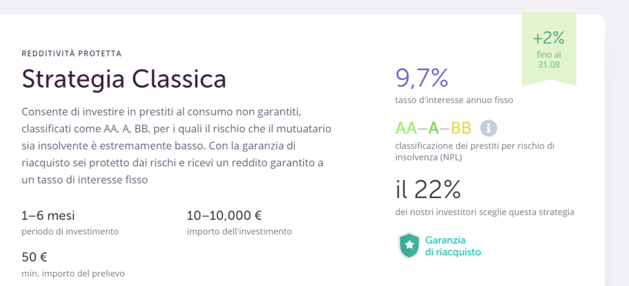Viewport: 629px width, 286px height.
Task: Select the Strategia Classica heading
Action: pyautogui.click(x=124, y=78)
